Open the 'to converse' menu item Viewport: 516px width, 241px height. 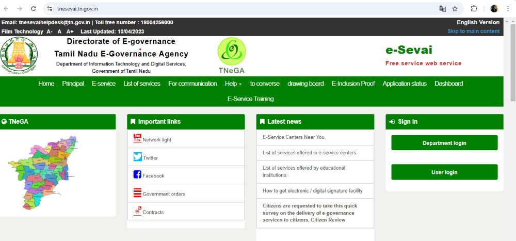click(265, 84)
